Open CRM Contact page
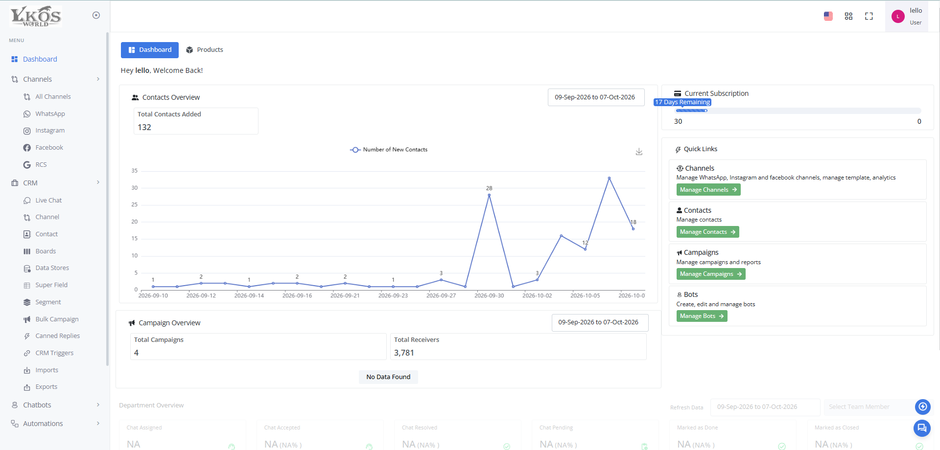 47,234
